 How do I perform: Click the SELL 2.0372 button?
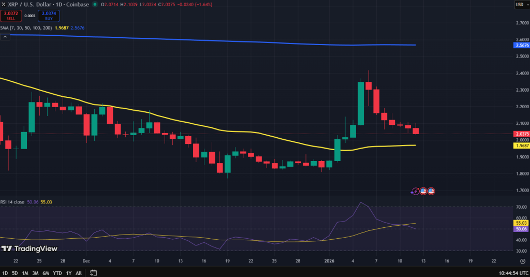point(11,16)
